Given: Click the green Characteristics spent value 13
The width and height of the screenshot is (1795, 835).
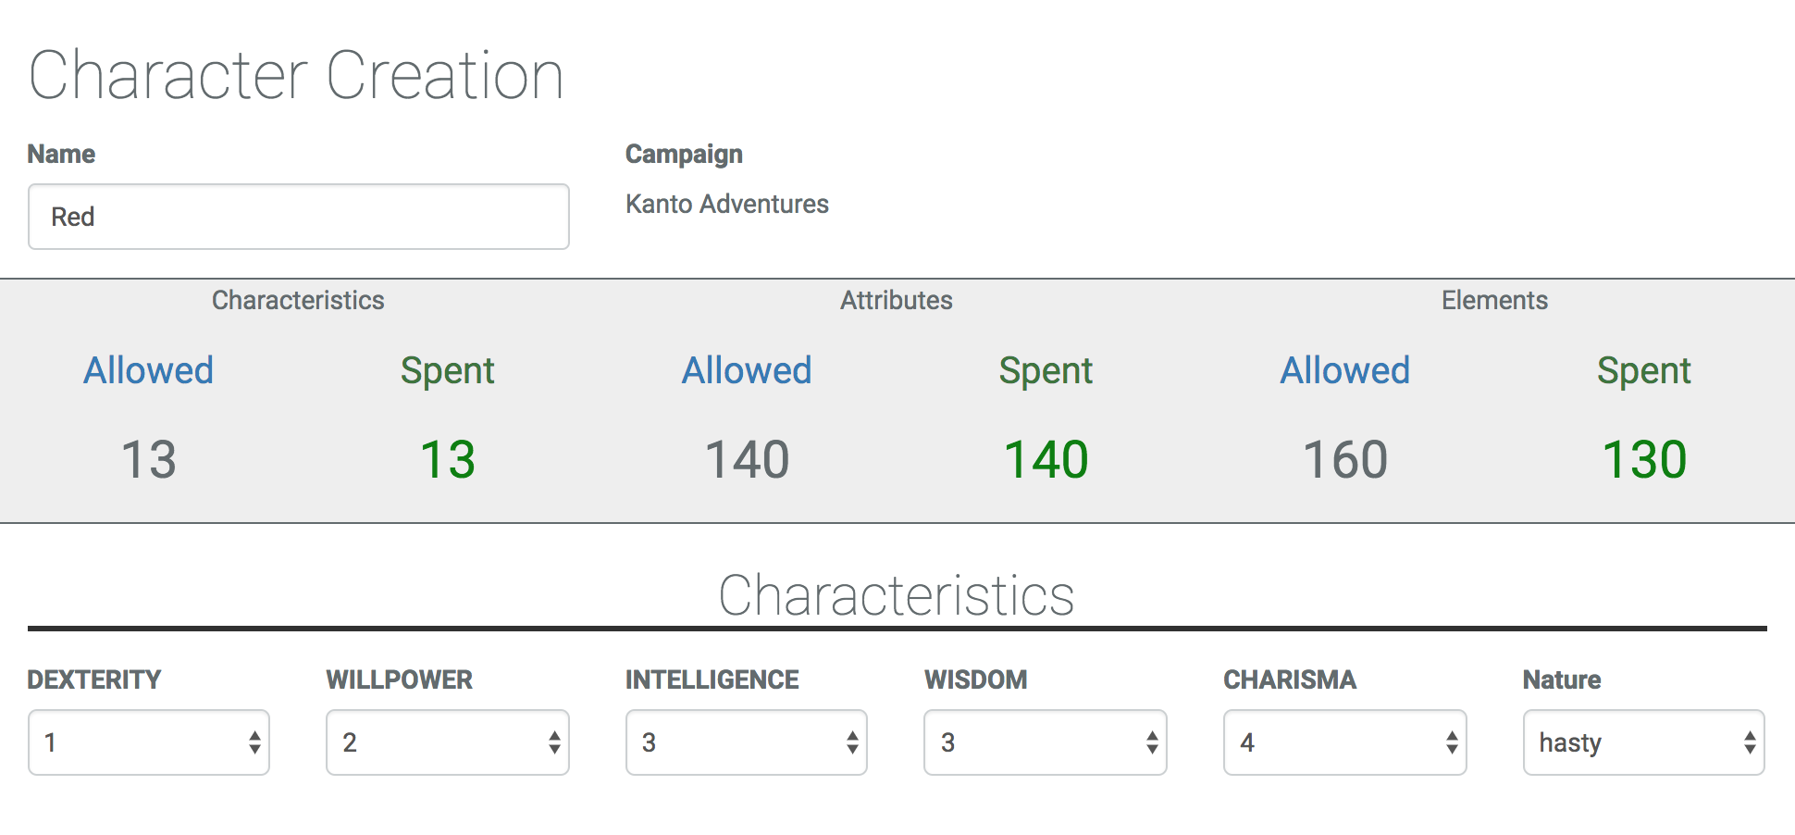Looking at the screenshot, I should [448, 460].
